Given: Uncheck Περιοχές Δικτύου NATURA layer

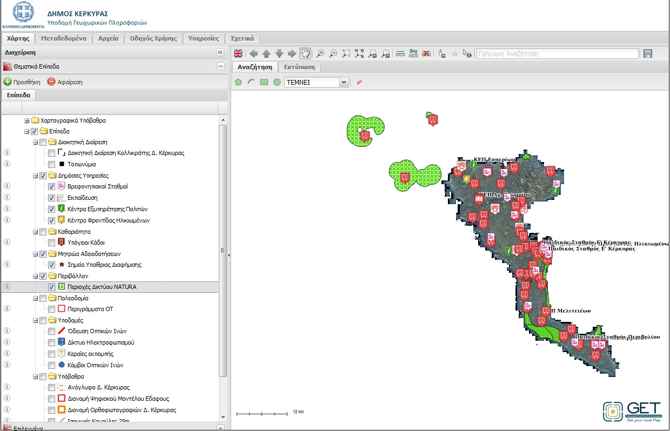Looking at the screenshot, I should 51,287.
